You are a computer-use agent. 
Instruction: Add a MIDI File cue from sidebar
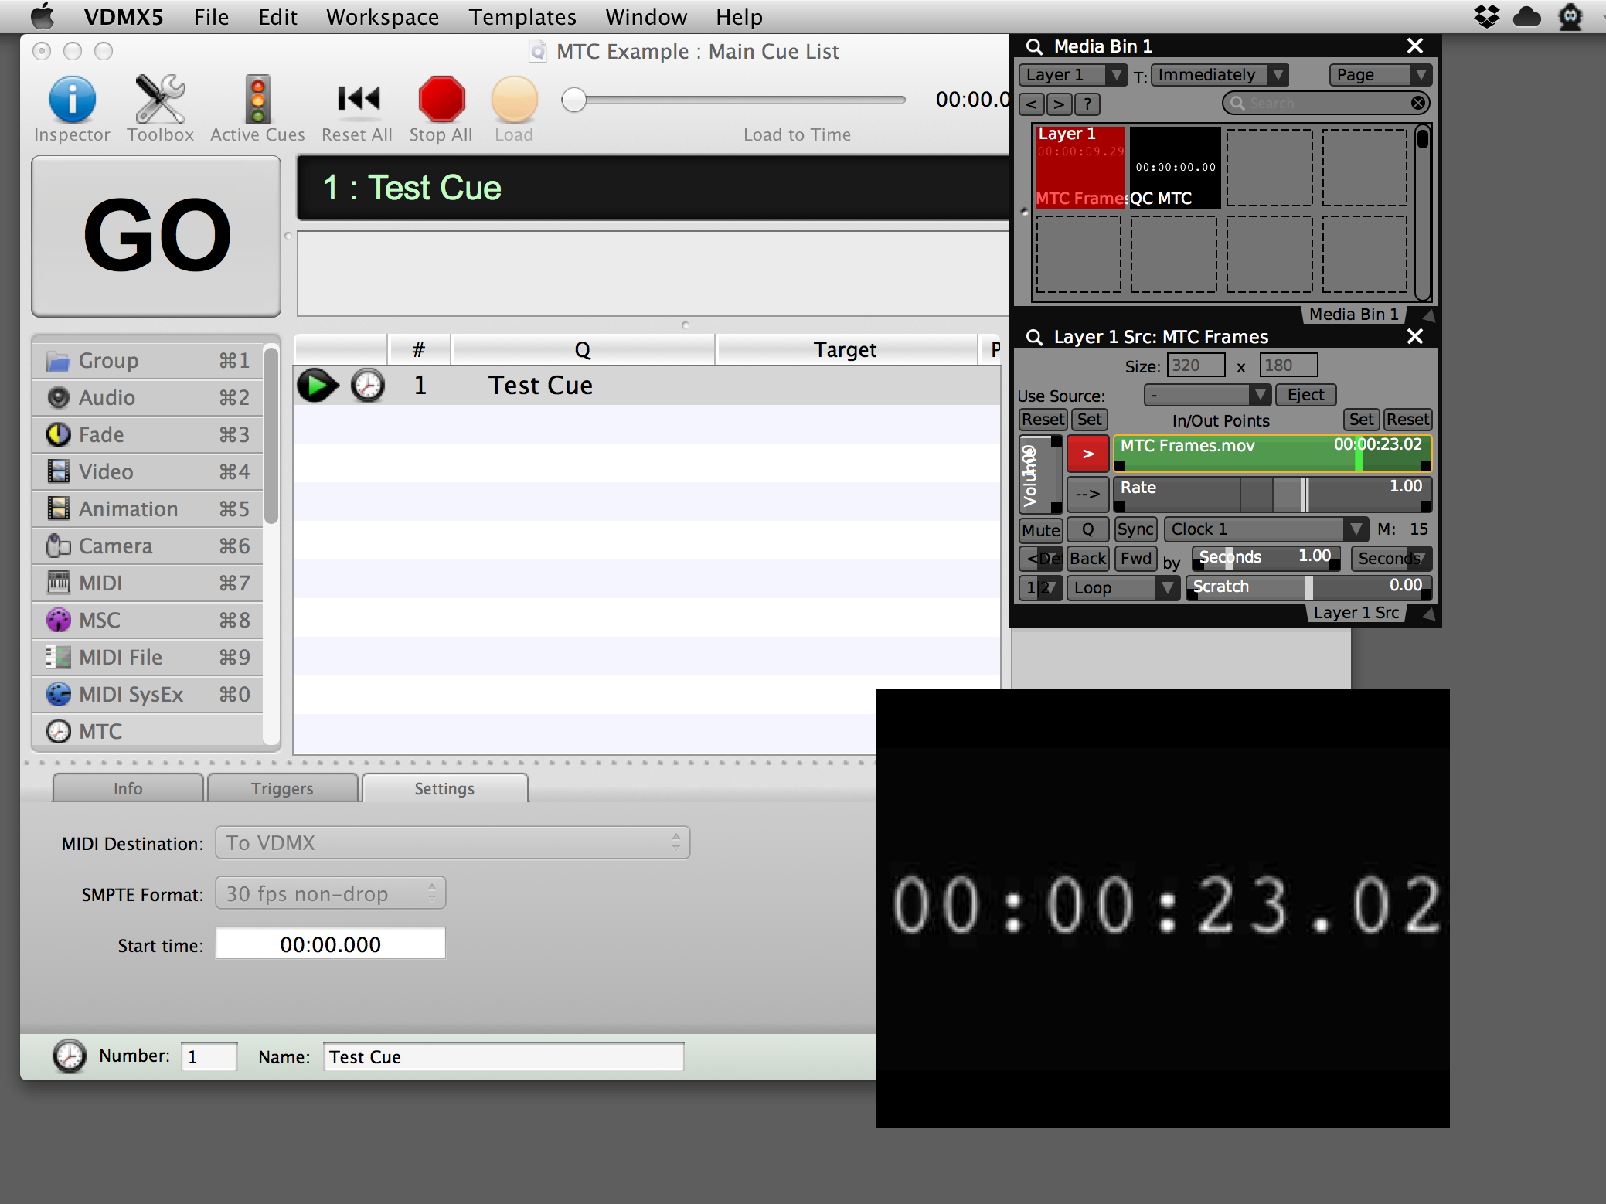click(x=148, y=658)
